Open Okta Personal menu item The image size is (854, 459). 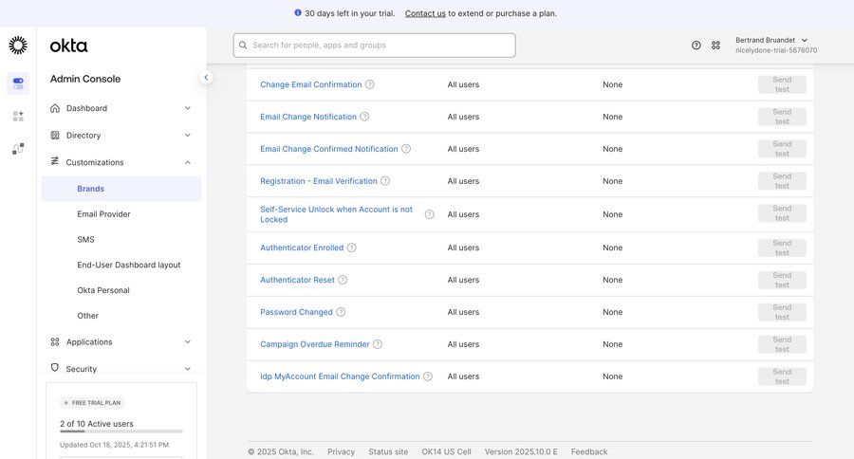point(102,290)
